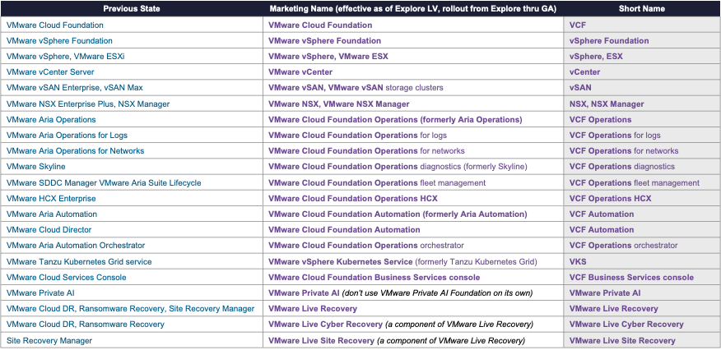This screenshot has height=350, width=721.
Task: Select 'VMware SDDC Manager VMware Aria Suite Lifecycle' cell
Action: point(132,183)
